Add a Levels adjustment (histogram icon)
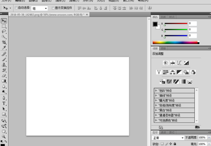The image size is (211, 146). [172, 63]
